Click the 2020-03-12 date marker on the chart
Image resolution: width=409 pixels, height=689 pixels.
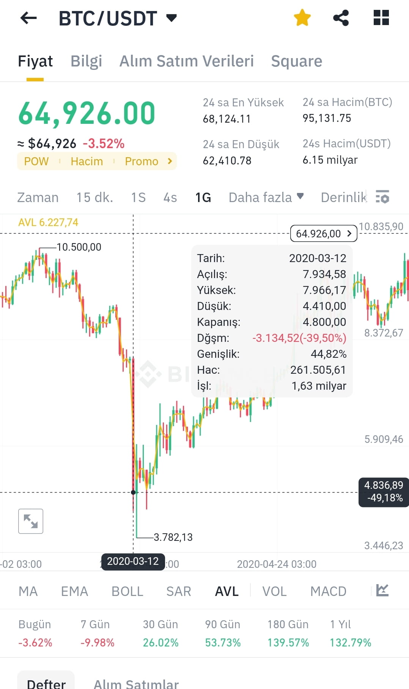133,562
